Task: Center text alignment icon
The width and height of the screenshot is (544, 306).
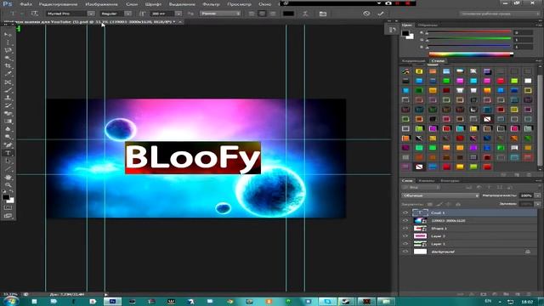Action: pyautogui.click(x=263, y=14)
